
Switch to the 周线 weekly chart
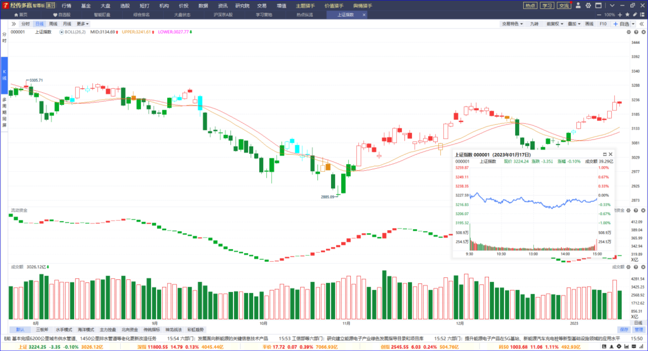(53, 24)
